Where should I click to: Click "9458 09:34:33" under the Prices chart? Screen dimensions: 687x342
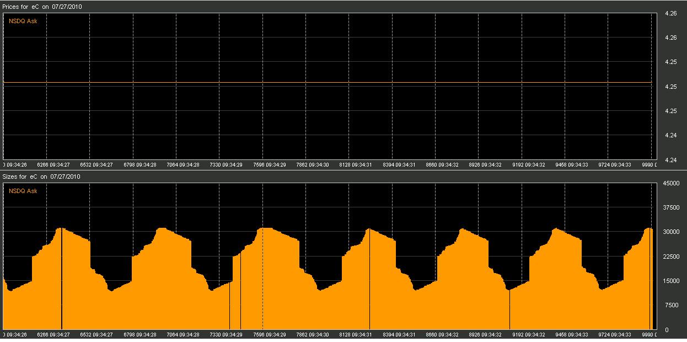[x=572, y=164]
